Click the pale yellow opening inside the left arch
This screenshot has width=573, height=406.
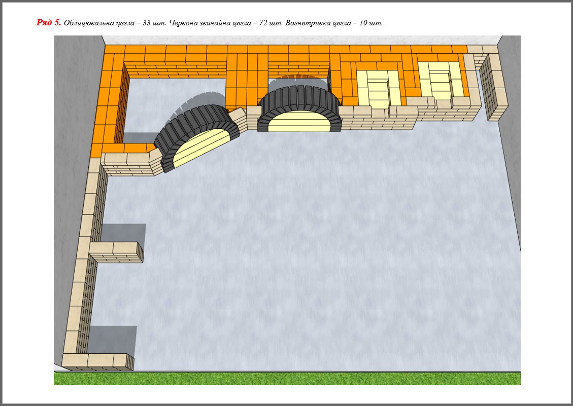coord(203,150)
